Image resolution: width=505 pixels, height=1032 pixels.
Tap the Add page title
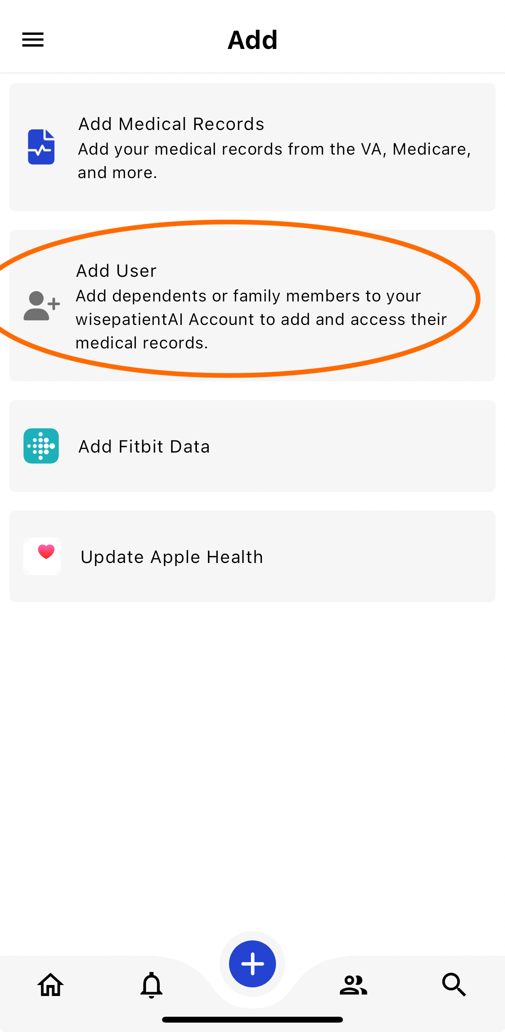click(253, 40)
